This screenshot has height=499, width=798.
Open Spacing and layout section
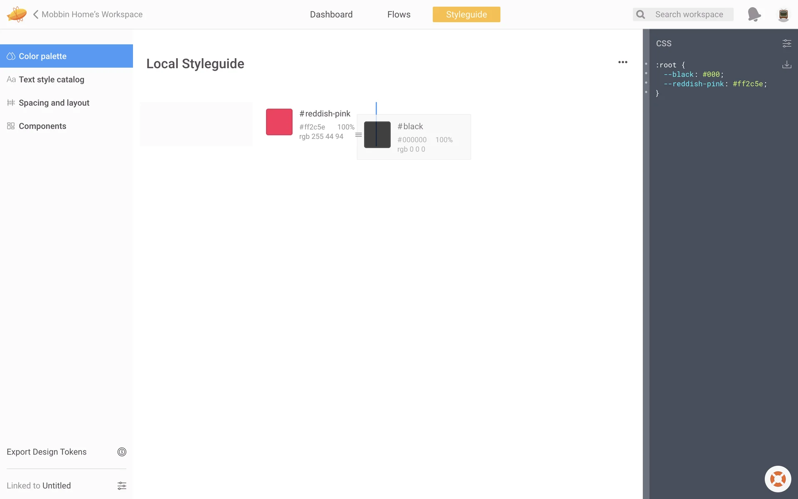point(54,103)
